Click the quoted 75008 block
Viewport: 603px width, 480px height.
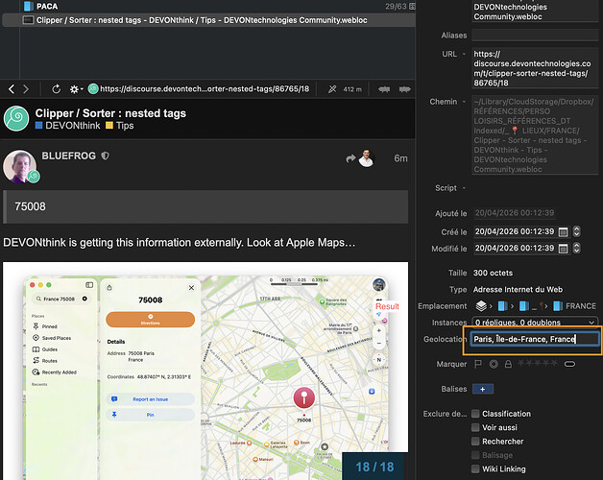[x=205, y=206]
